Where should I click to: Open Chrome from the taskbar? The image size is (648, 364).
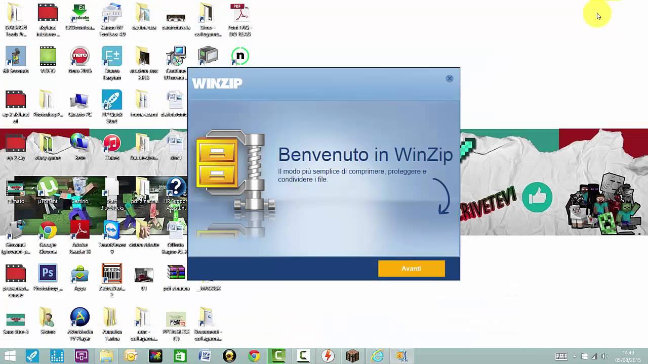[x=254, y=356]
